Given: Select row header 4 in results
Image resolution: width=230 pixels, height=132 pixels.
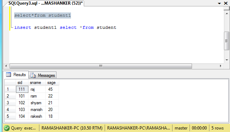Looking at the screenshot, I should pyautogui.click(x=10, y=110).
